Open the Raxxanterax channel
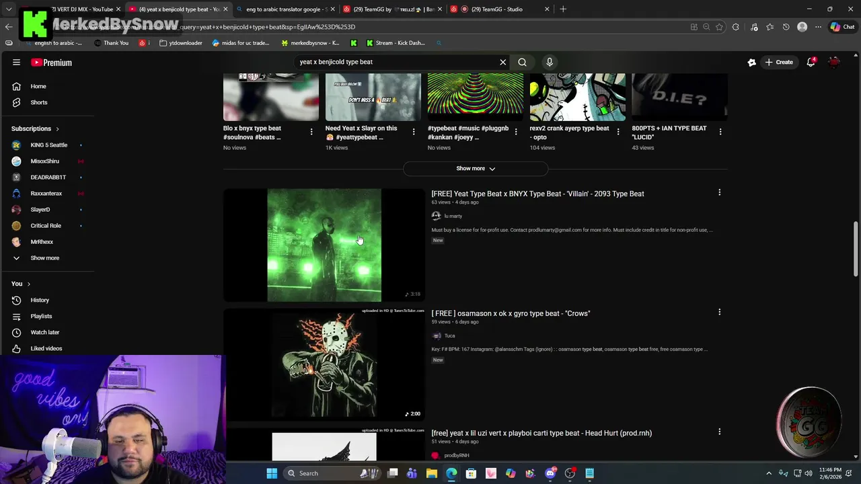The width and height of the screenshot is (861, 484). [x=46, y=193]
